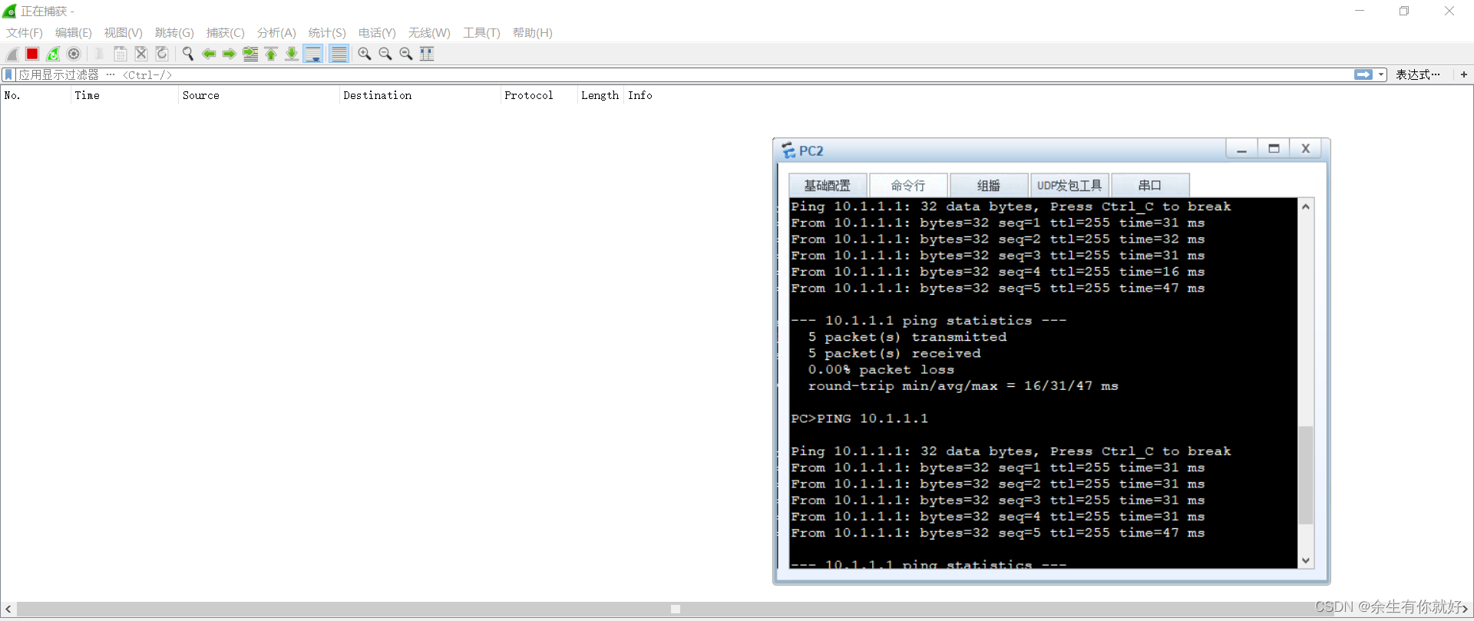Click into the display filter input field
Viewport: 1474px width, 621px height.
pyautogui.click(x=683, y=74)
